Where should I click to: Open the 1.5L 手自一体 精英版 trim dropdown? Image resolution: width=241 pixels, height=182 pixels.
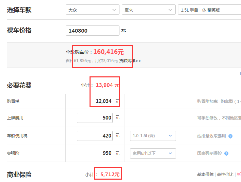pos(209,10)
